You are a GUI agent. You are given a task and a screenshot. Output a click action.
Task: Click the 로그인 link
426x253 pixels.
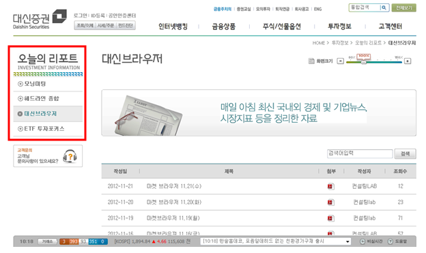tap(81, 16)
